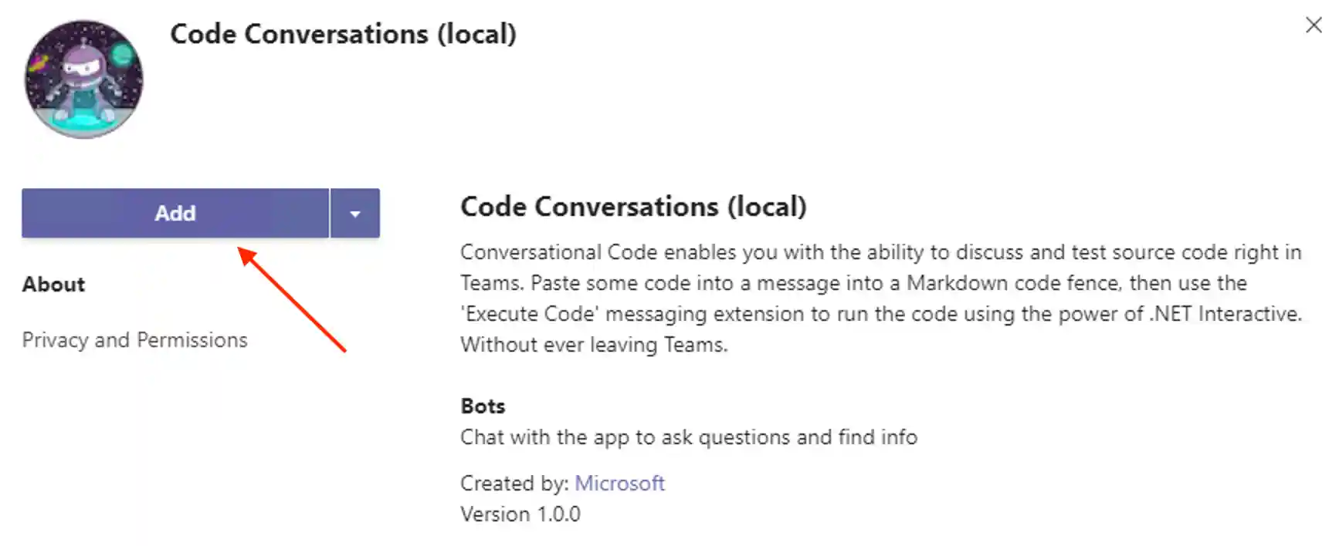Click 'Chat with the app' bot description
The width and height of the screenshot is (1339, 546).
[x=688, y=437]
